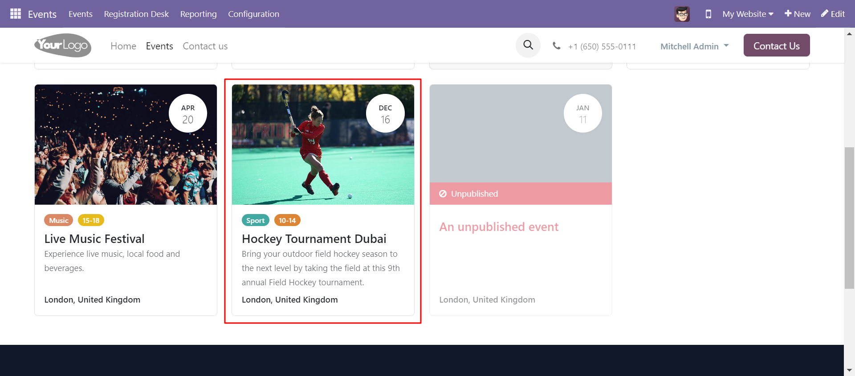Screen dimensions: 855x376
Task: Open the Live Music Festival event
Action: (x=94, y=239)
